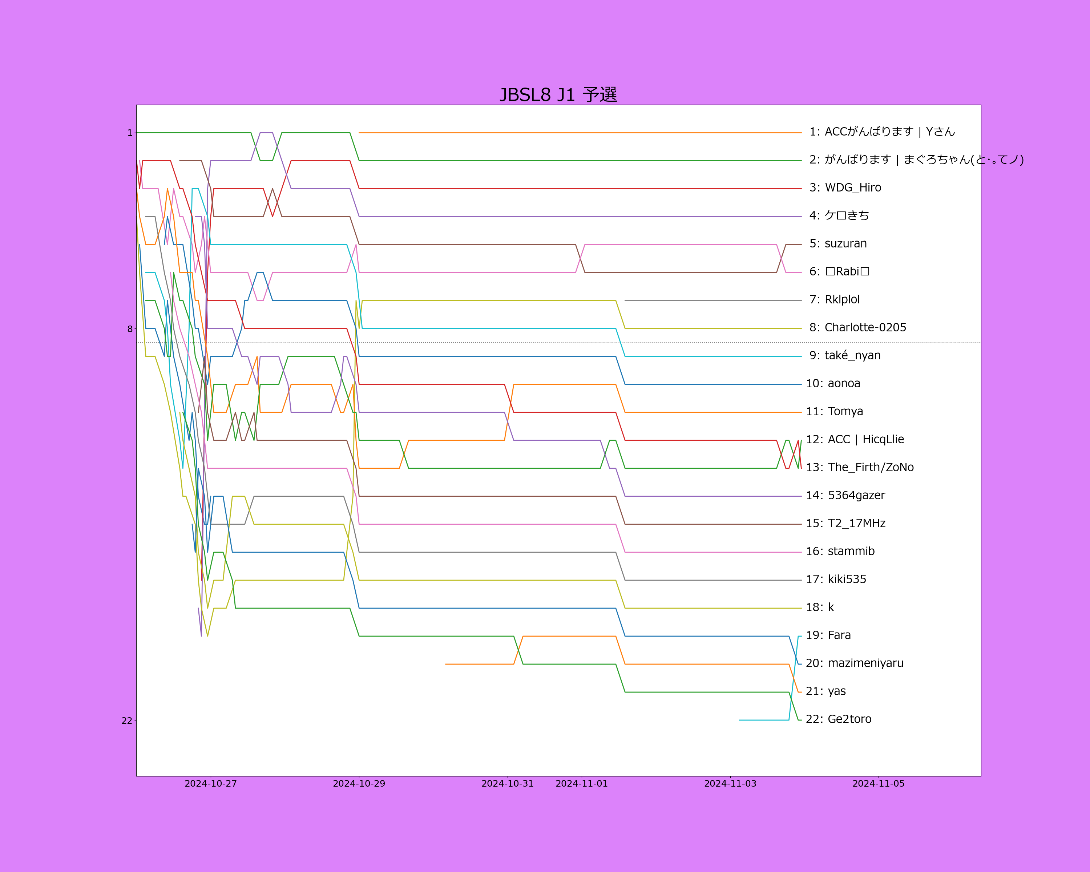The height and width of the screenshot is (872, 1090).
Task: Click the x-axis date 2024-10-27
Action: pos(210,784)
